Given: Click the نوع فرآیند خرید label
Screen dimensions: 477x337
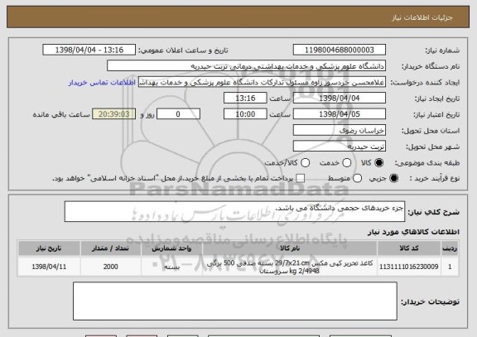Looking at the screenshot, I should tap(435, 178).
